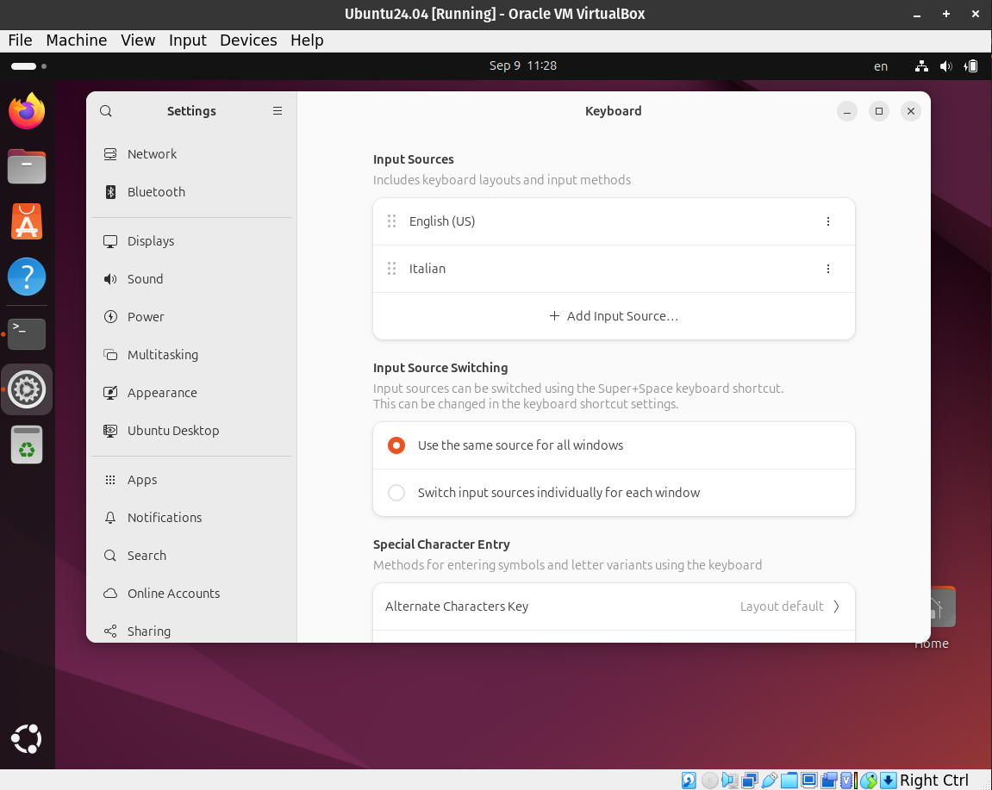Go to the Sound settings panel
Image resolution: width=992 pixels, height=790 pixels.
pos(145,279)
